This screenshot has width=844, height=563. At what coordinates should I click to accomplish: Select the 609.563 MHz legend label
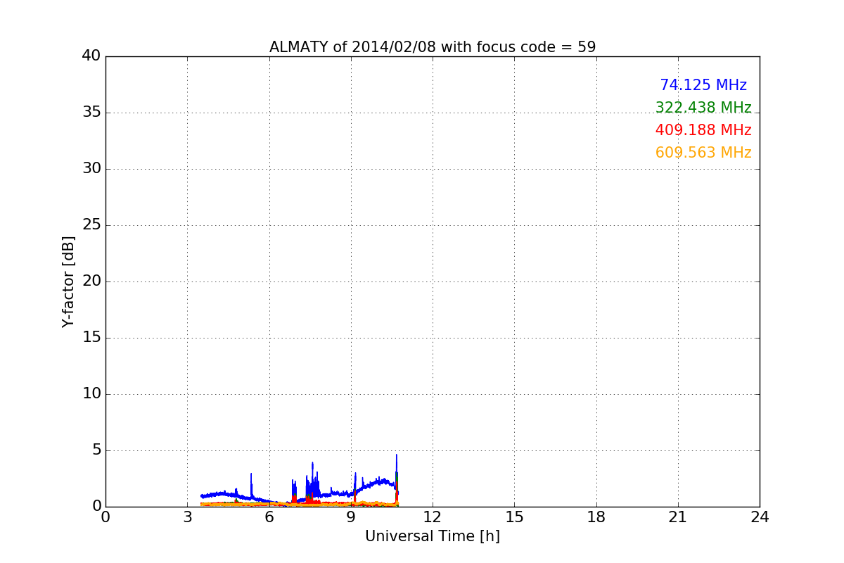(x=703, y=153)
